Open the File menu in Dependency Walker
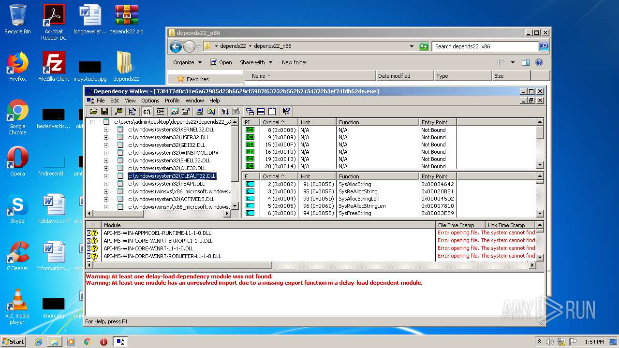 click(x=101, y=101)
